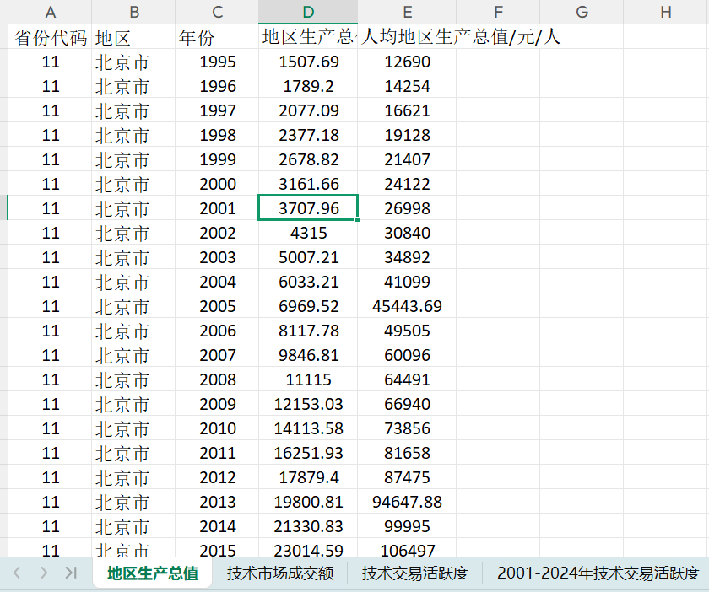Screen dimensions: 709x592
Task: Select cell with value 12690
Action: click(x=407, y=62)
